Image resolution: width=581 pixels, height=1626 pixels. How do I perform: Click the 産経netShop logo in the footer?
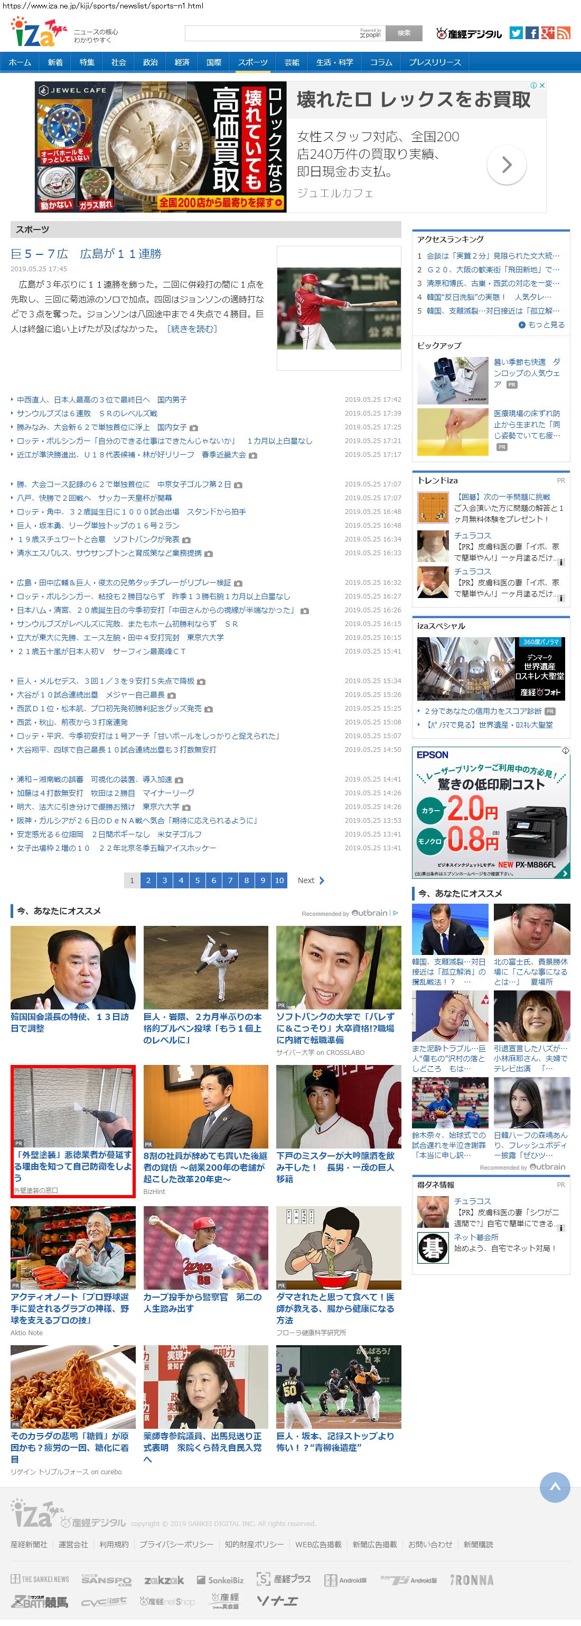point(167,1601)
